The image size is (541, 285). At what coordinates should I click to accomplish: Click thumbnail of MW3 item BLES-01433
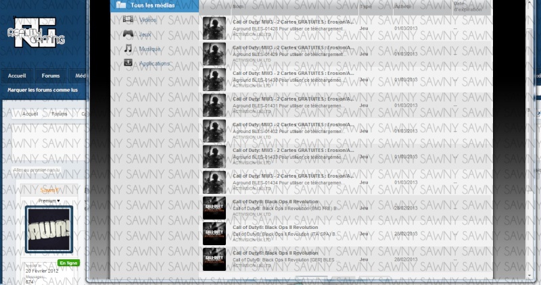tap(214, 157)
